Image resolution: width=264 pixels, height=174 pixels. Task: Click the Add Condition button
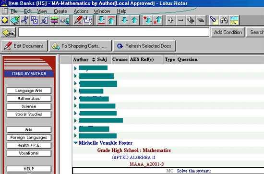pos(228,32)
